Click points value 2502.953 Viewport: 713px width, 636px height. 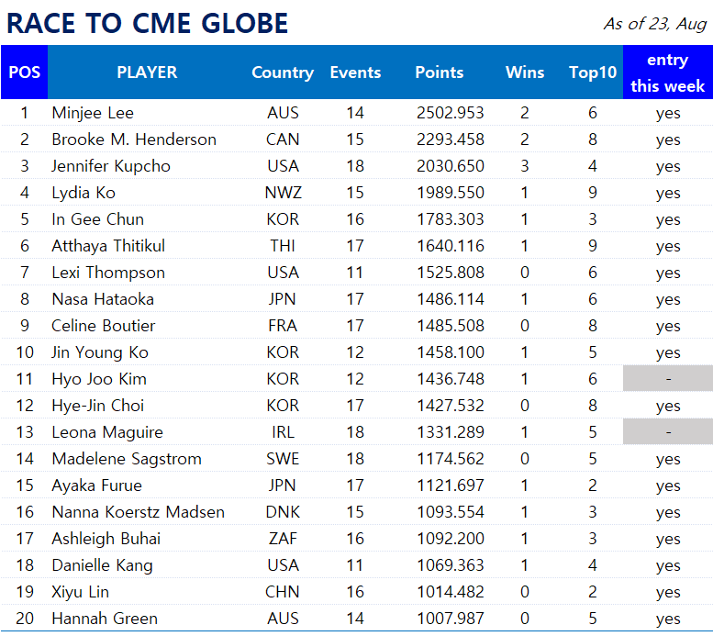451,113
